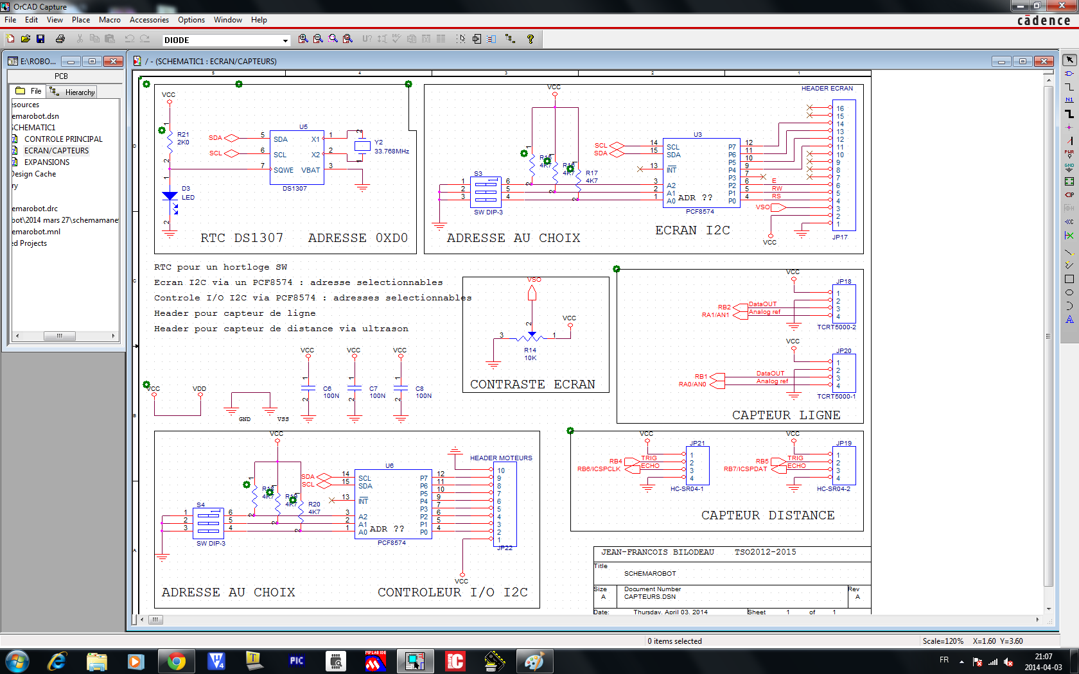Click the Save floppy disk icon
The image size is (1079, 674).
tap(40, 39)
